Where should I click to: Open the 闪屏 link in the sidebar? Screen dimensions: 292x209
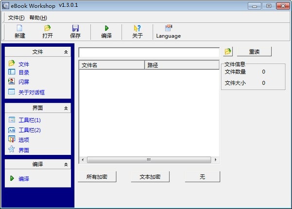tap(24, 82)
